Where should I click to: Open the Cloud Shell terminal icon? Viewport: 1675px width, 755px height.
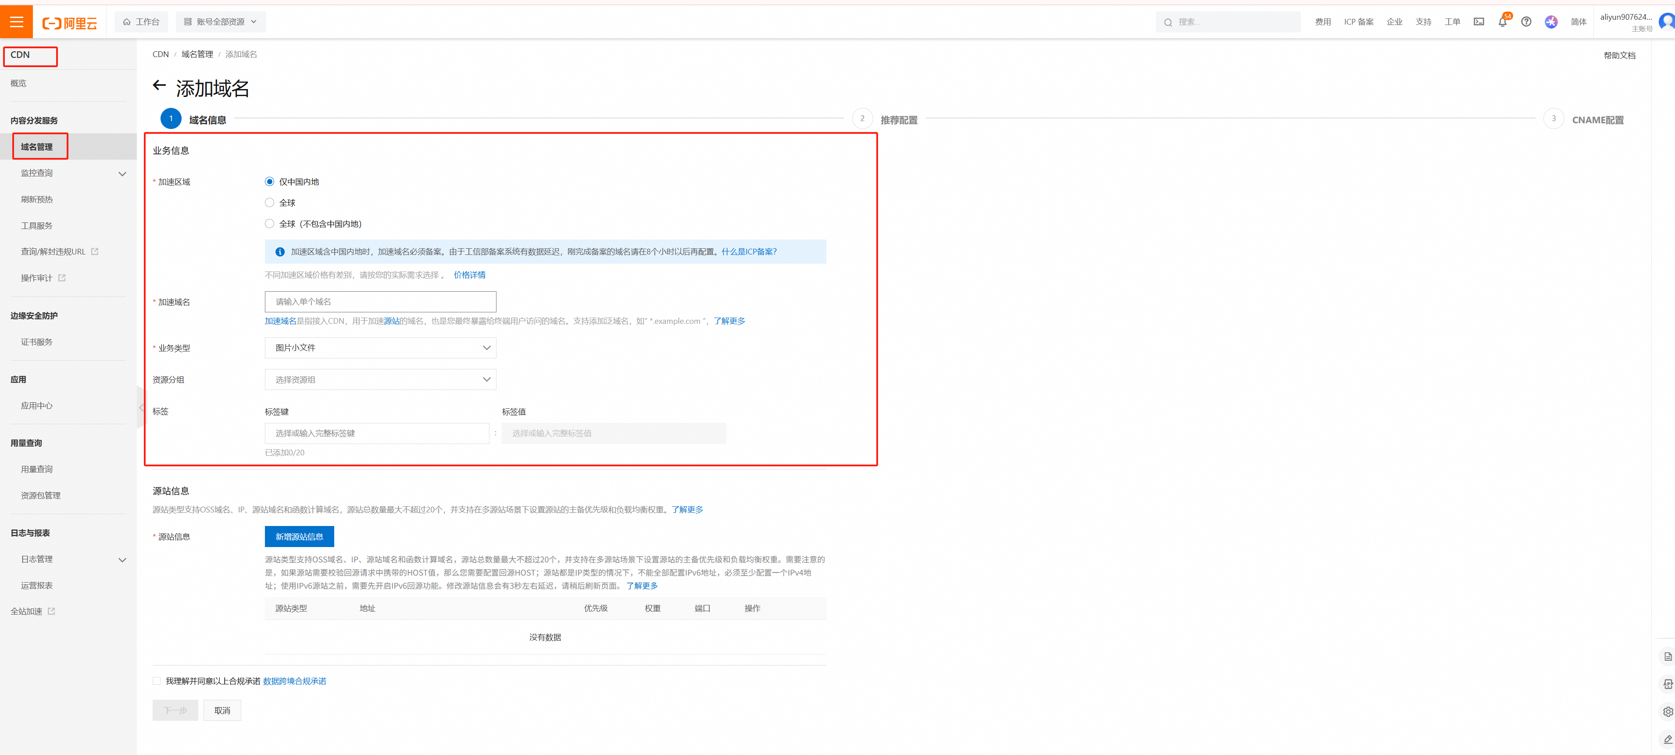click(x=1479, y=22)
